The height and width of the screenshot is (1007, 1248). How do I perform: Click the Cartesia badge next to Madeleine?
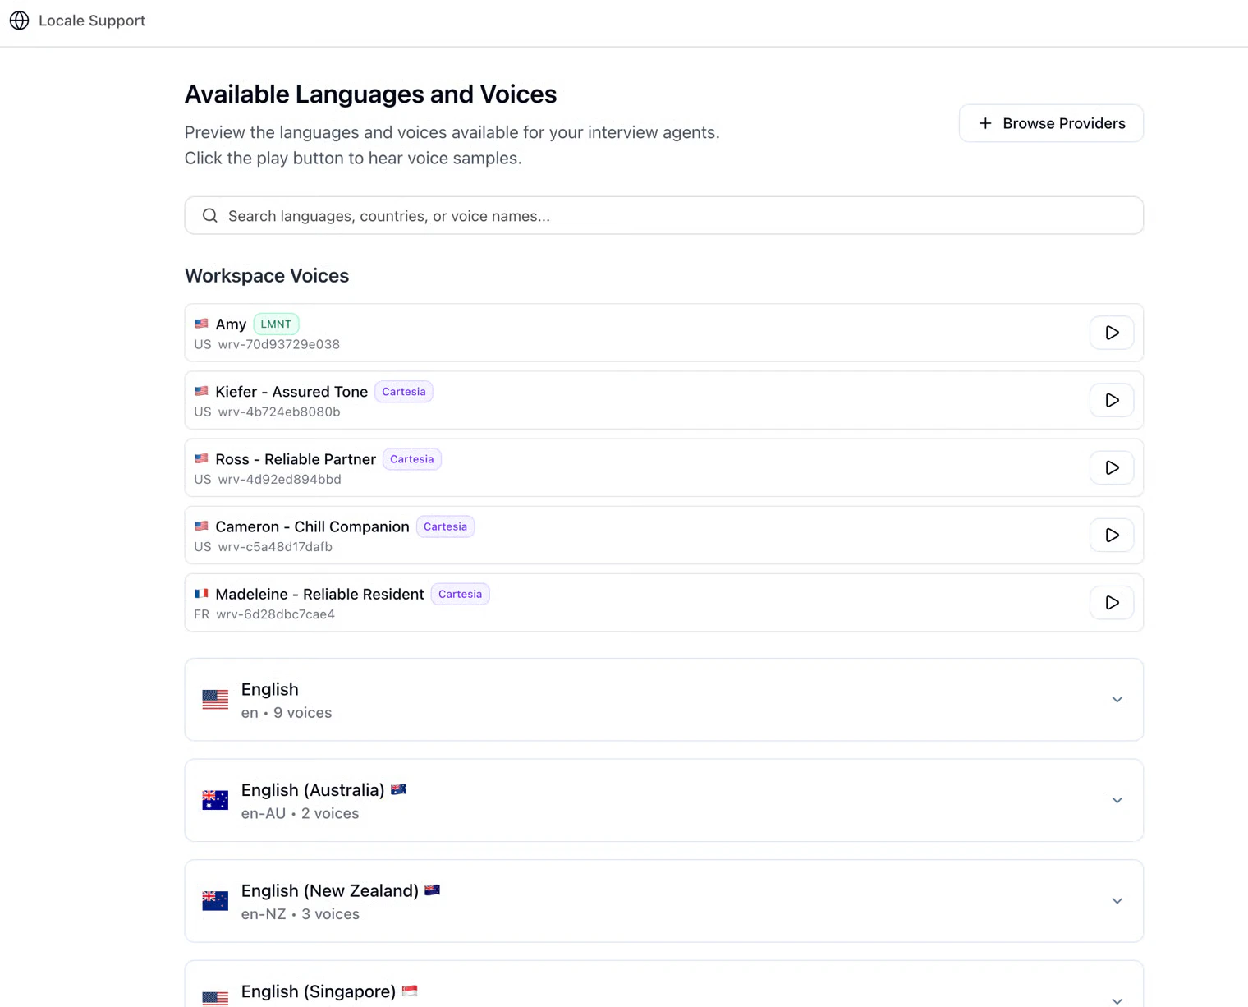[460, 594]
